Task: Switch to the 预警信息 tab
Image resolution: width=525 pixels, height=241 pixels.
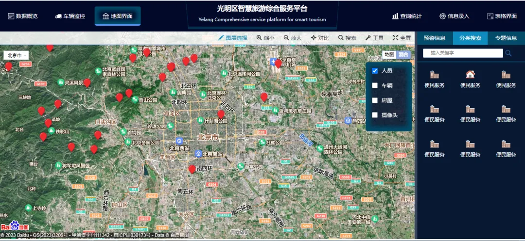Action: [435, 38]
